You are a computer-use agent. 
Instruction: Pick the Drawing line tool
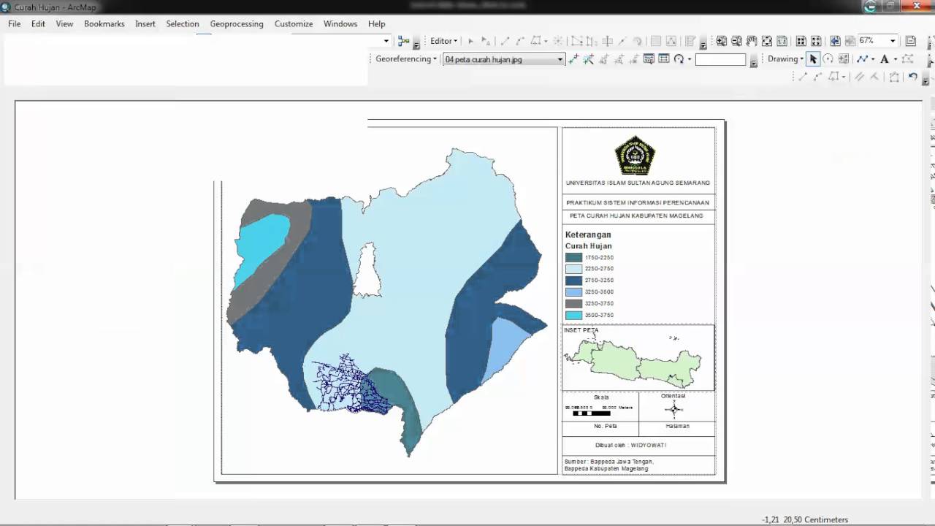pyautogui.click(x=862, y=59)
